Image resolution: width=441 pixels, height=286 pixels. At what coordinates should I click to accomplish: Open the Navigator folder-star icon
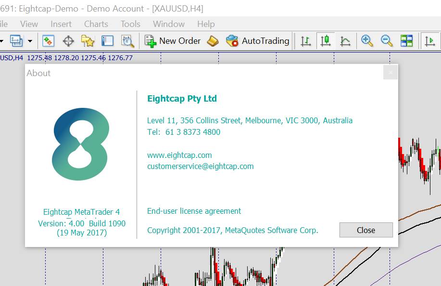tap(88, 41)
